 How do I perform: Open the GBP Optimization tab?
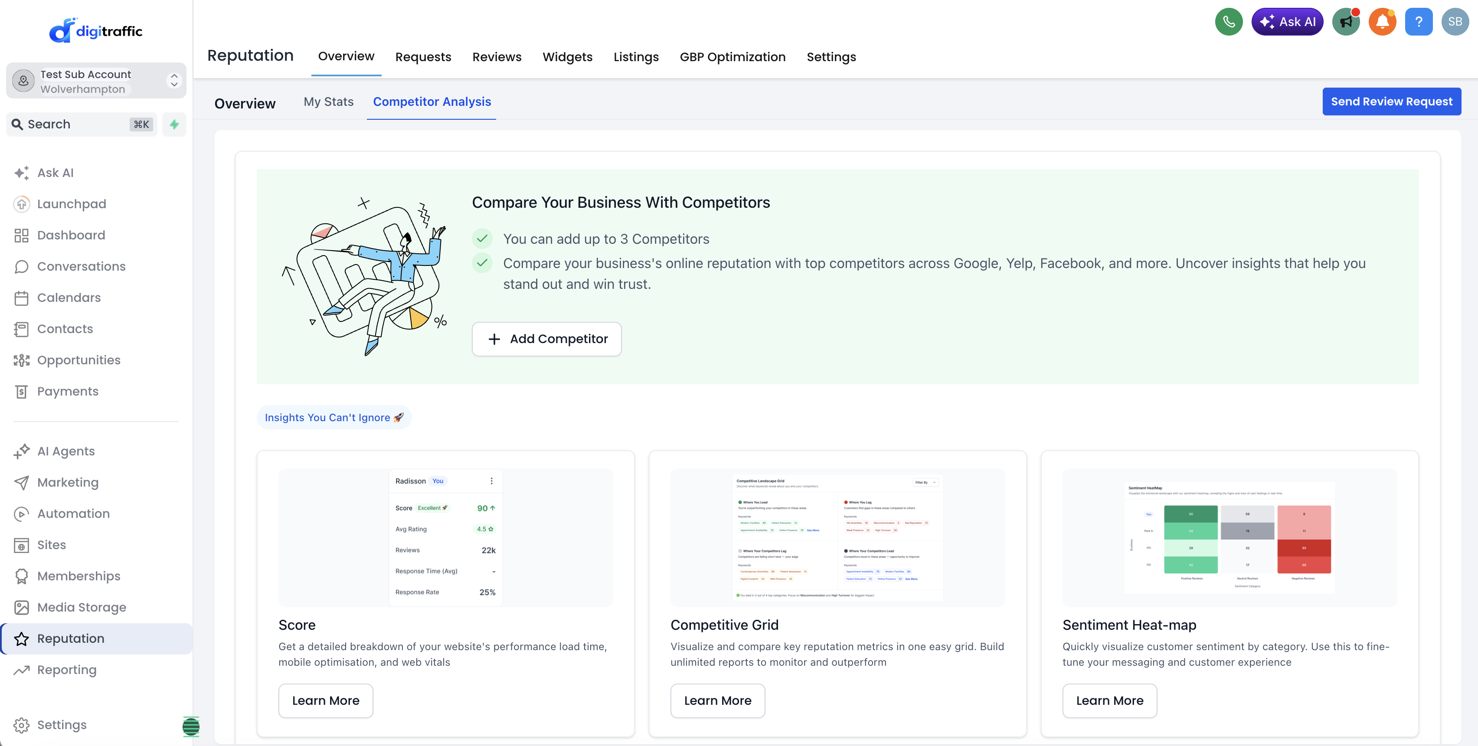point(732,57)
